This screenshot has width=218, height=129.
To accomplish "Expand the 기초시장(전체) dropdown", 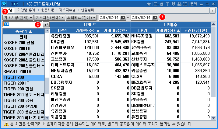I will point(18,18).
